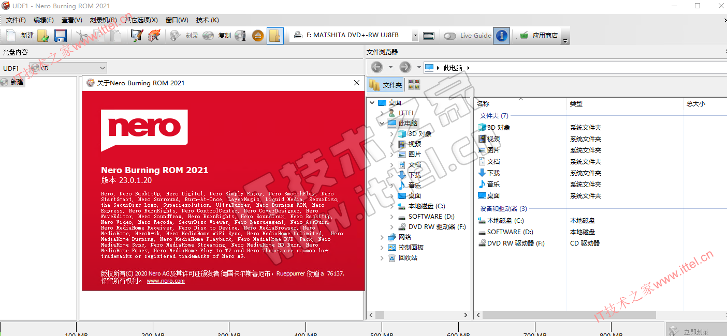Collapse the 此电脑 tree node
This screenshot has height=336, width=727.
[382, 124]
